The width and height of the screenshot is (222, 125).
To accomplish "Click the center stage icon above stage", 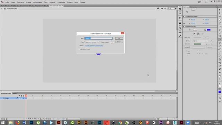I will pos(165,9).
